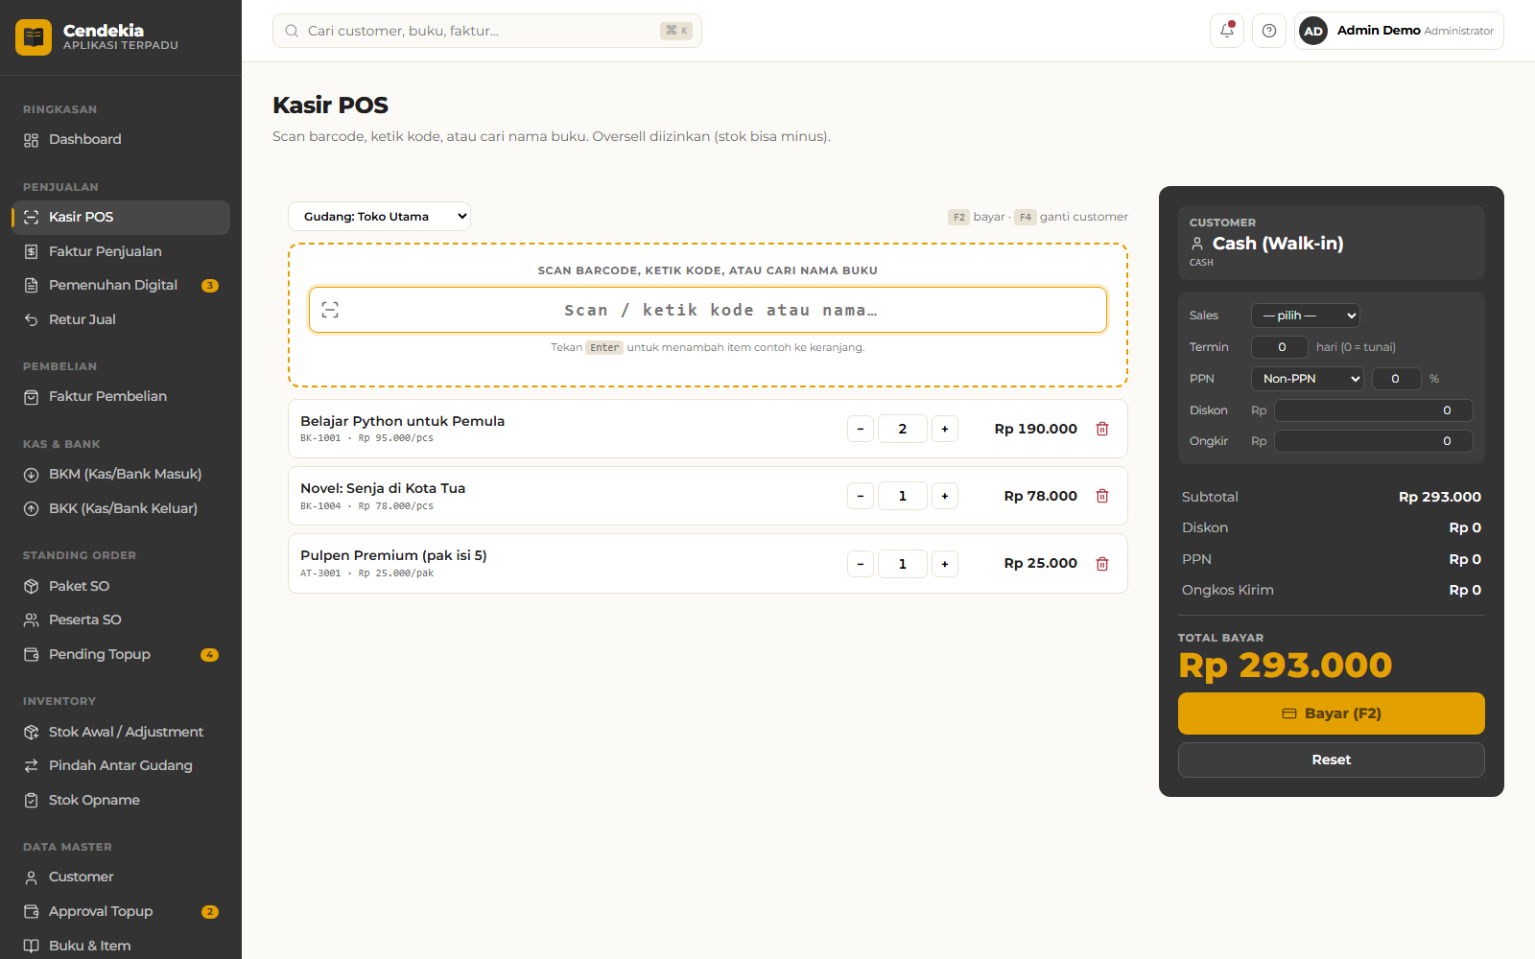Focus the top search customer, buku, faktur field
Screen dimensions: 1535x959
point(487,31)
